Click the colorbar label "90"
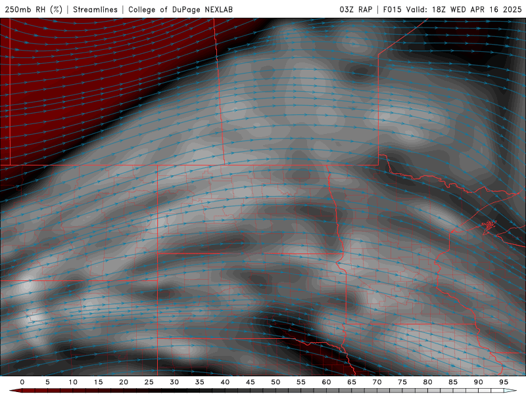The width and height of the screenshot is (526, 394). 478,382
